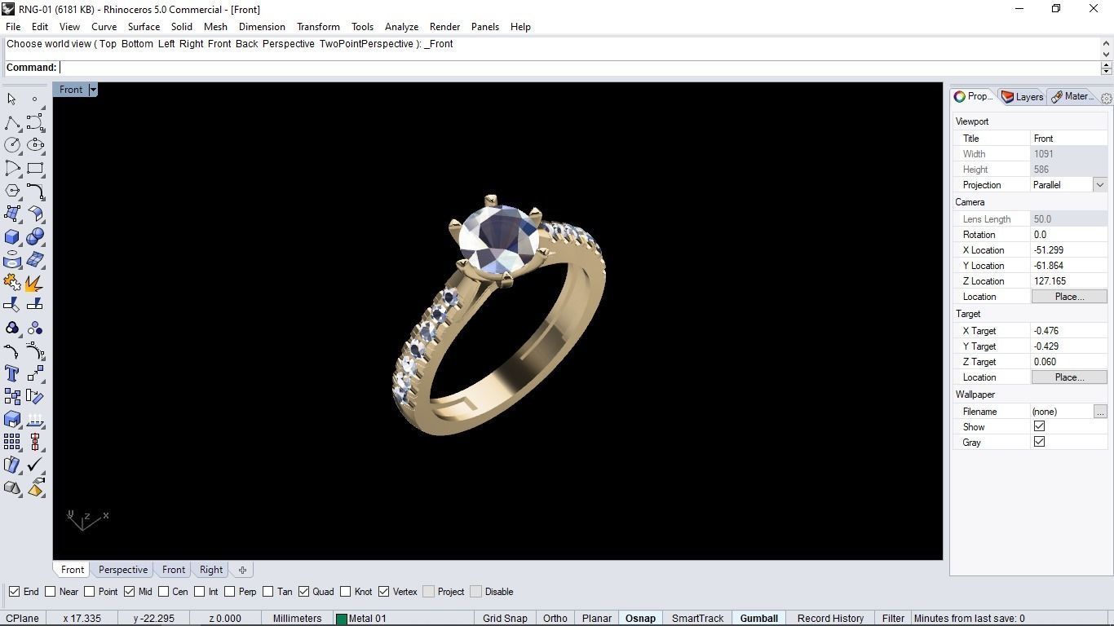Select the Trim tool
This screenshot has height=626, width=1114.
11,305
